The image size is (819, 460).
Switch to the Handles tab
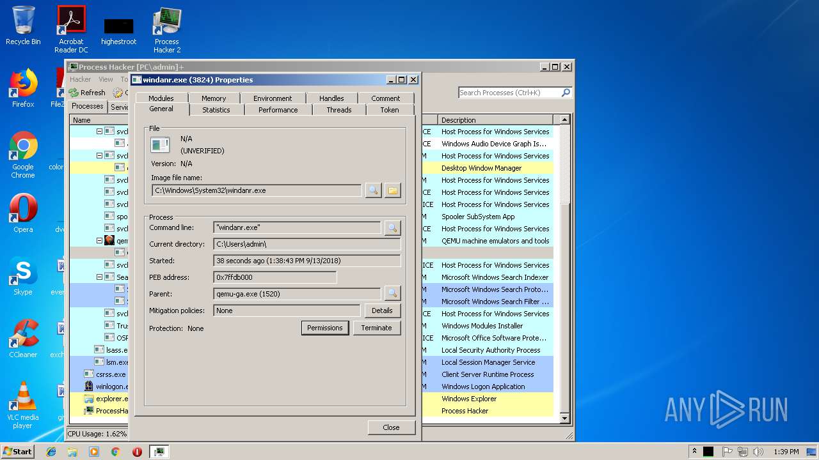point(331,98)
